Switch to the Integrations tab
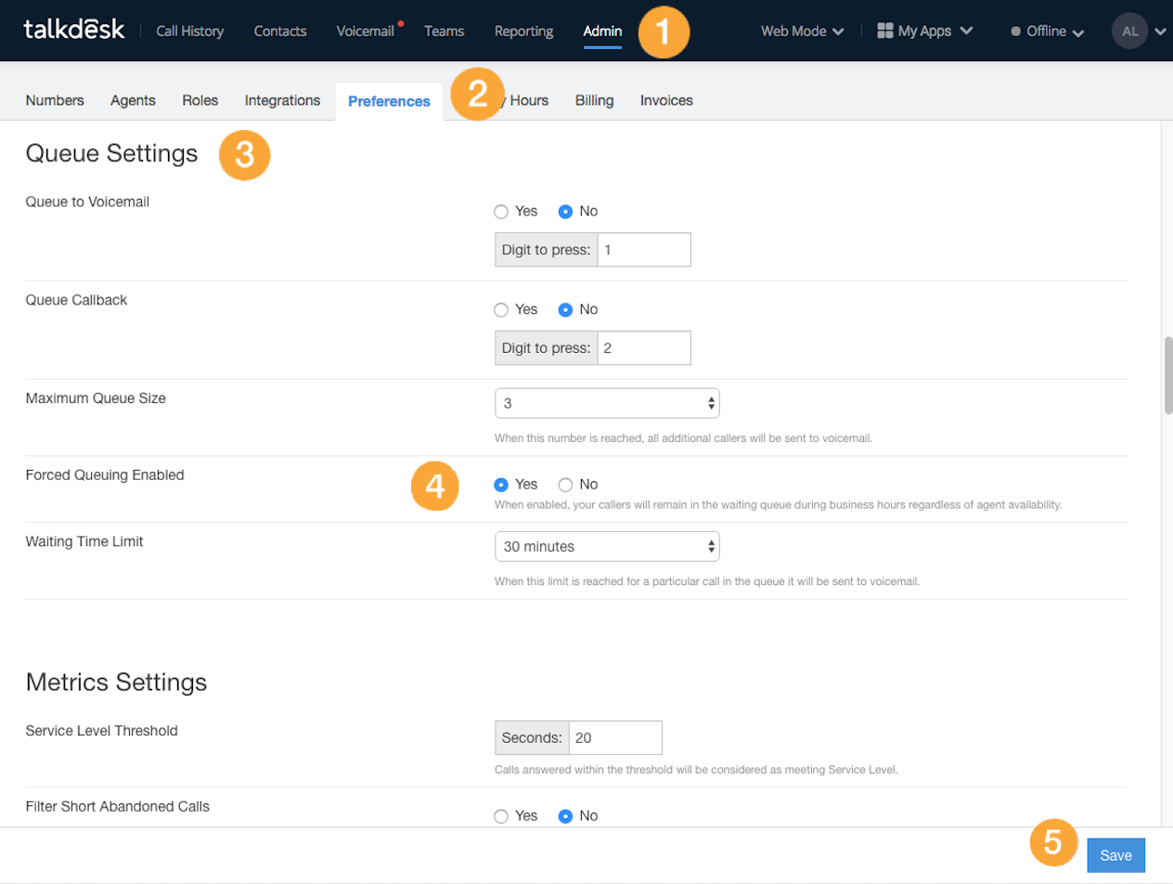 (282, 100)
